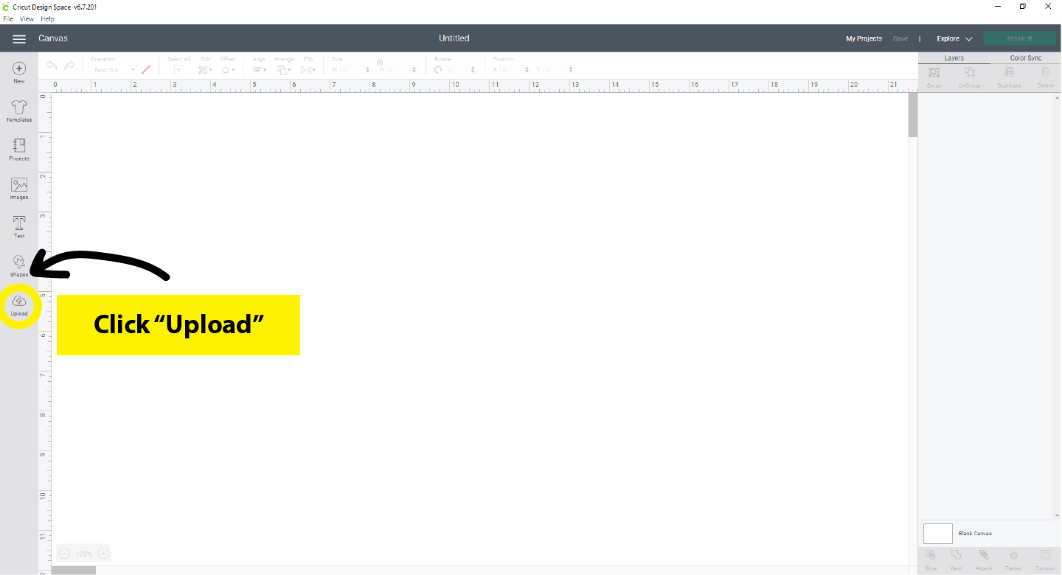The image size is (1062, 575).
Task: Click the X position stepper arrows
Action: [x=527, y=70]
